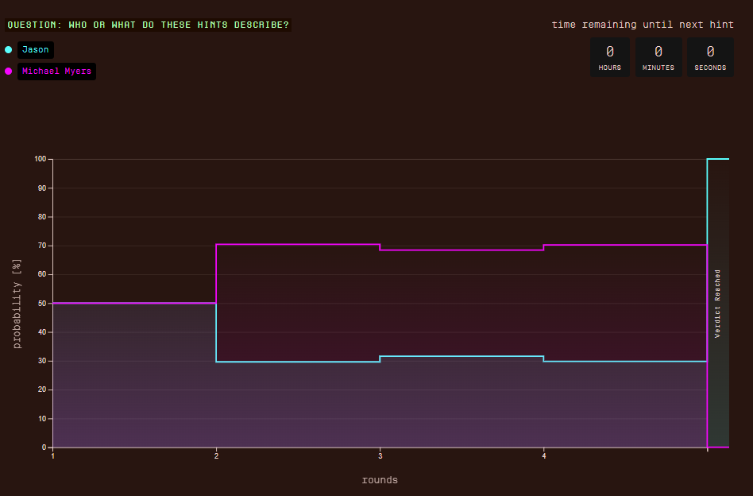Click the 80 tick on y-axis
The image size is (753, 496).
(x=42, y=217)
